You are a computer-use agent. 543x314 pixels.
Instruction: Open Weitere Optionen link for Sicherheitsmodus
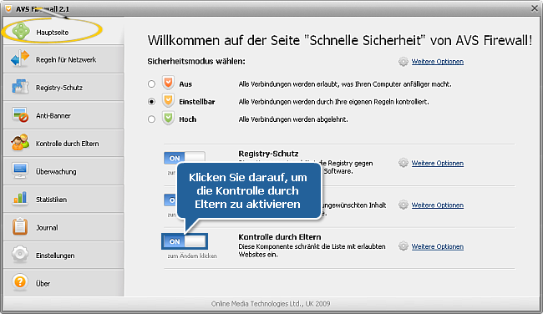[x=438, y=62]
